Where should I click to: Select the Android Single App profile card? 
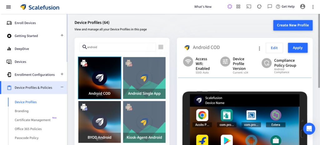(x=144, y=78)
